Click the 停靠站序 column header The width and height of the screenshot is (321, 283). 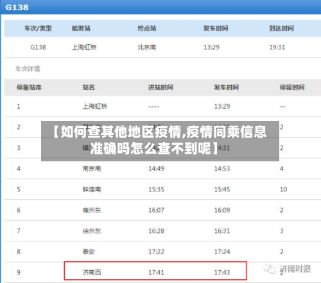(29, 87)
